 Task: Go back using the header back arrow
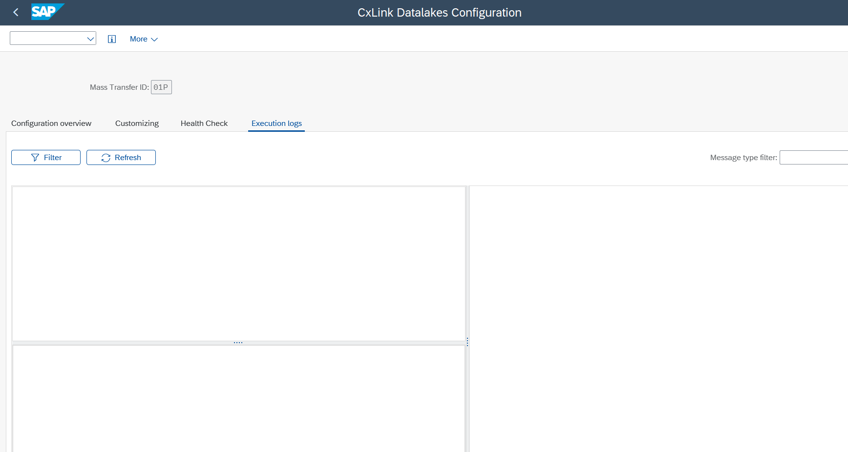tap(16, 13)
